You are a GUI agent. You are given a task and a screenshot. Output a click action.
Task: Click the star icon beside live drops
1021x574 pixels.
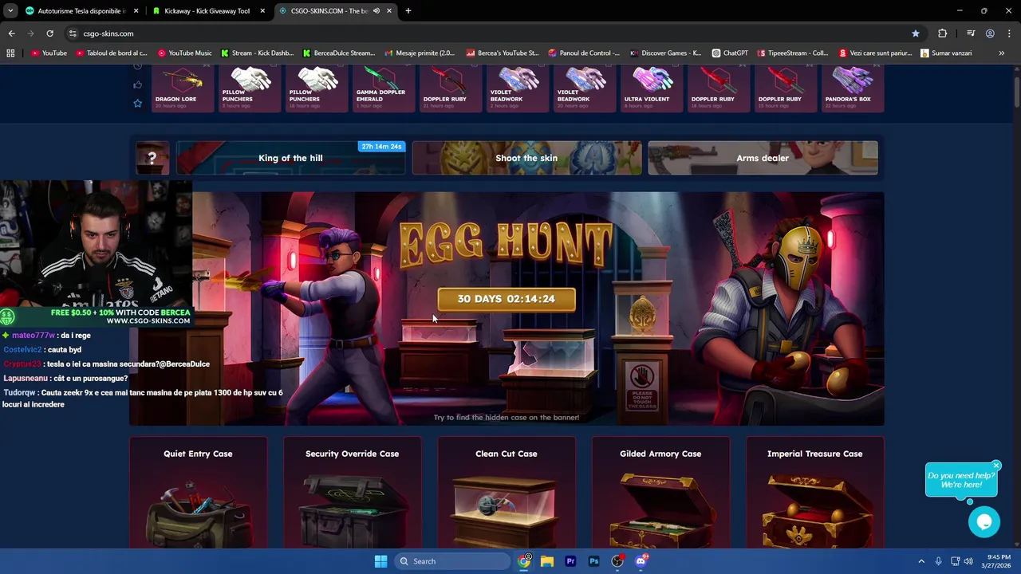(x=137, y=103)
